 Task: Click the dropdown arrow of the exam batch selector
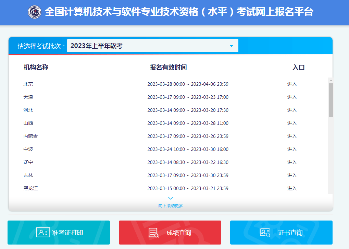[x=232, y=45]
